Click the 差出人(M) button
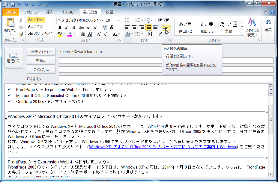Viewport: 278px width, 182px height. click(41, 52)
